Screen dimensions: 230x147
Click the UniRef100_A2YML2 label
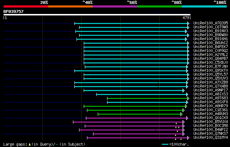point(211,55)
